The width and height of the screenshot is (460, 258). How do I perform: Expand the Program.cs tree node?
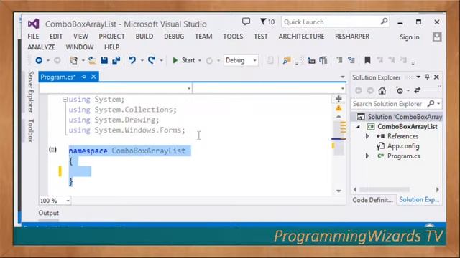[367, 156]
